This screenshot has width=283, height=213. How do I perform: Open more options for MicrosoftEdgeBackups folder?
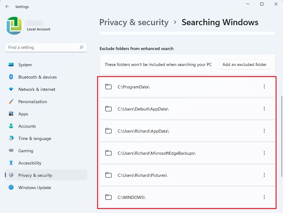point(264,153)
